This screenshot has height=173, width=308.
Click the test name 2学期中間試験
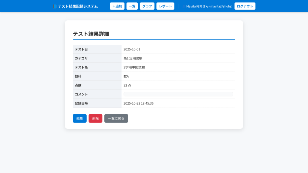tap(134, 67)
